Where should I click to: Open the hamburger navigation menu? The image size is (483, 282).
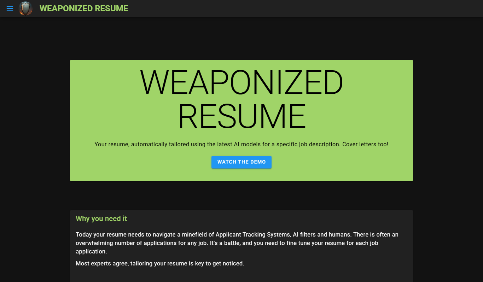(10, 8)
